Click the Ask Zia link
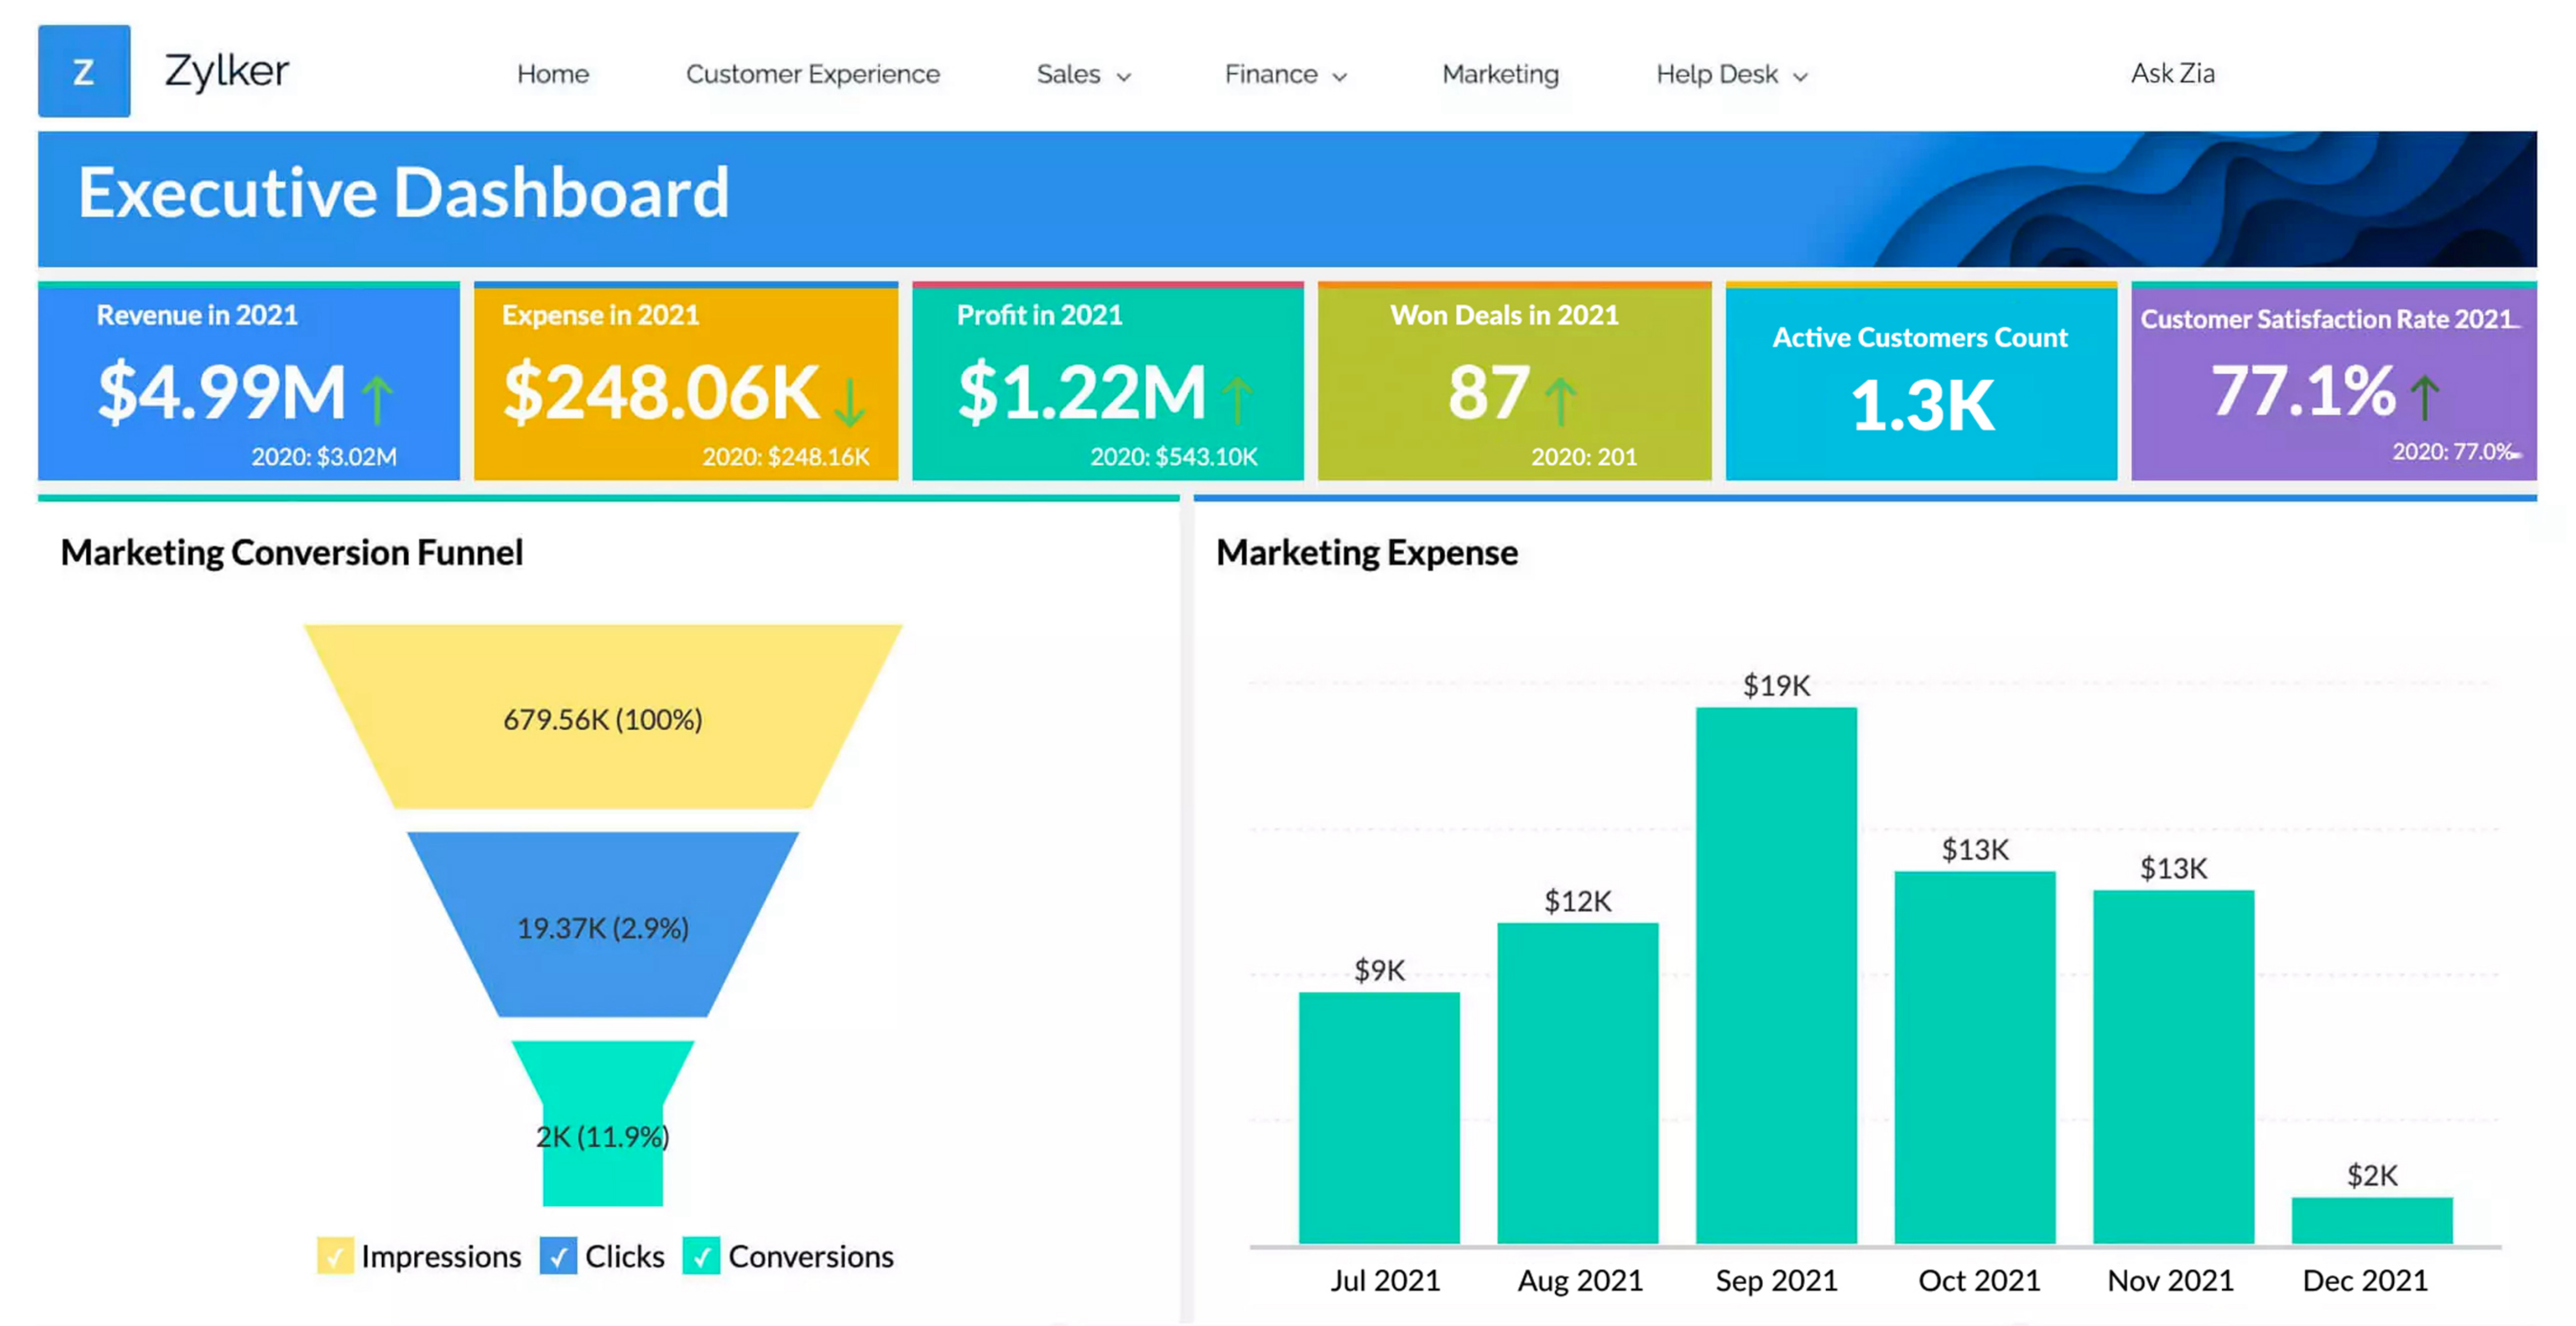Viewport: 2576px width, 1326px height. tap(2172, 73)
